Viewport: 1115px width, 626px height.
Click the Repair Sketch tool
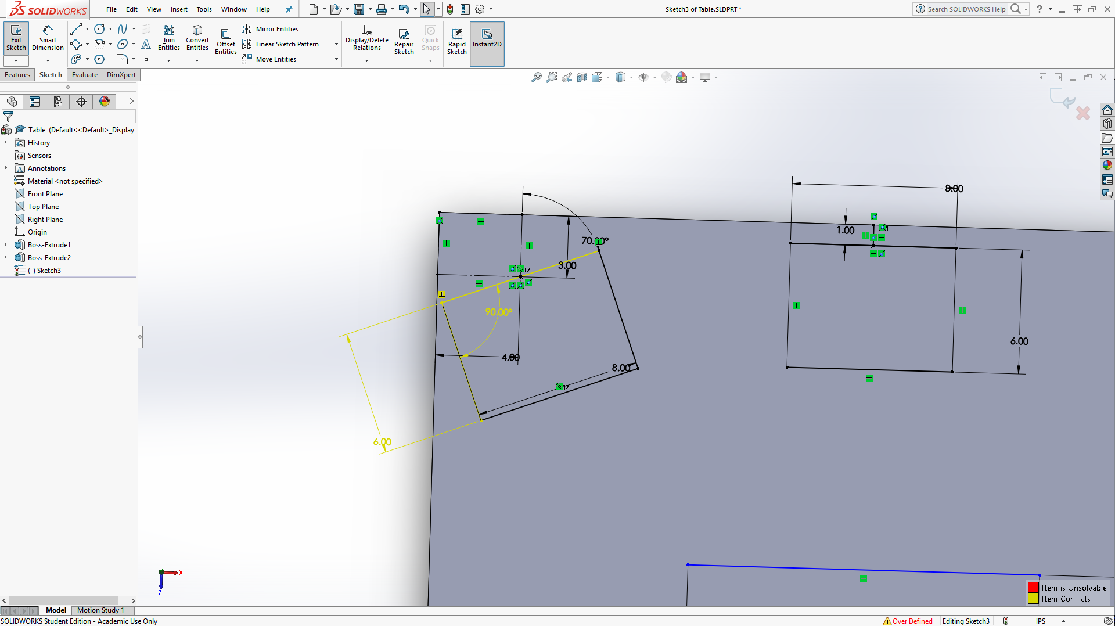coord(404,42)
